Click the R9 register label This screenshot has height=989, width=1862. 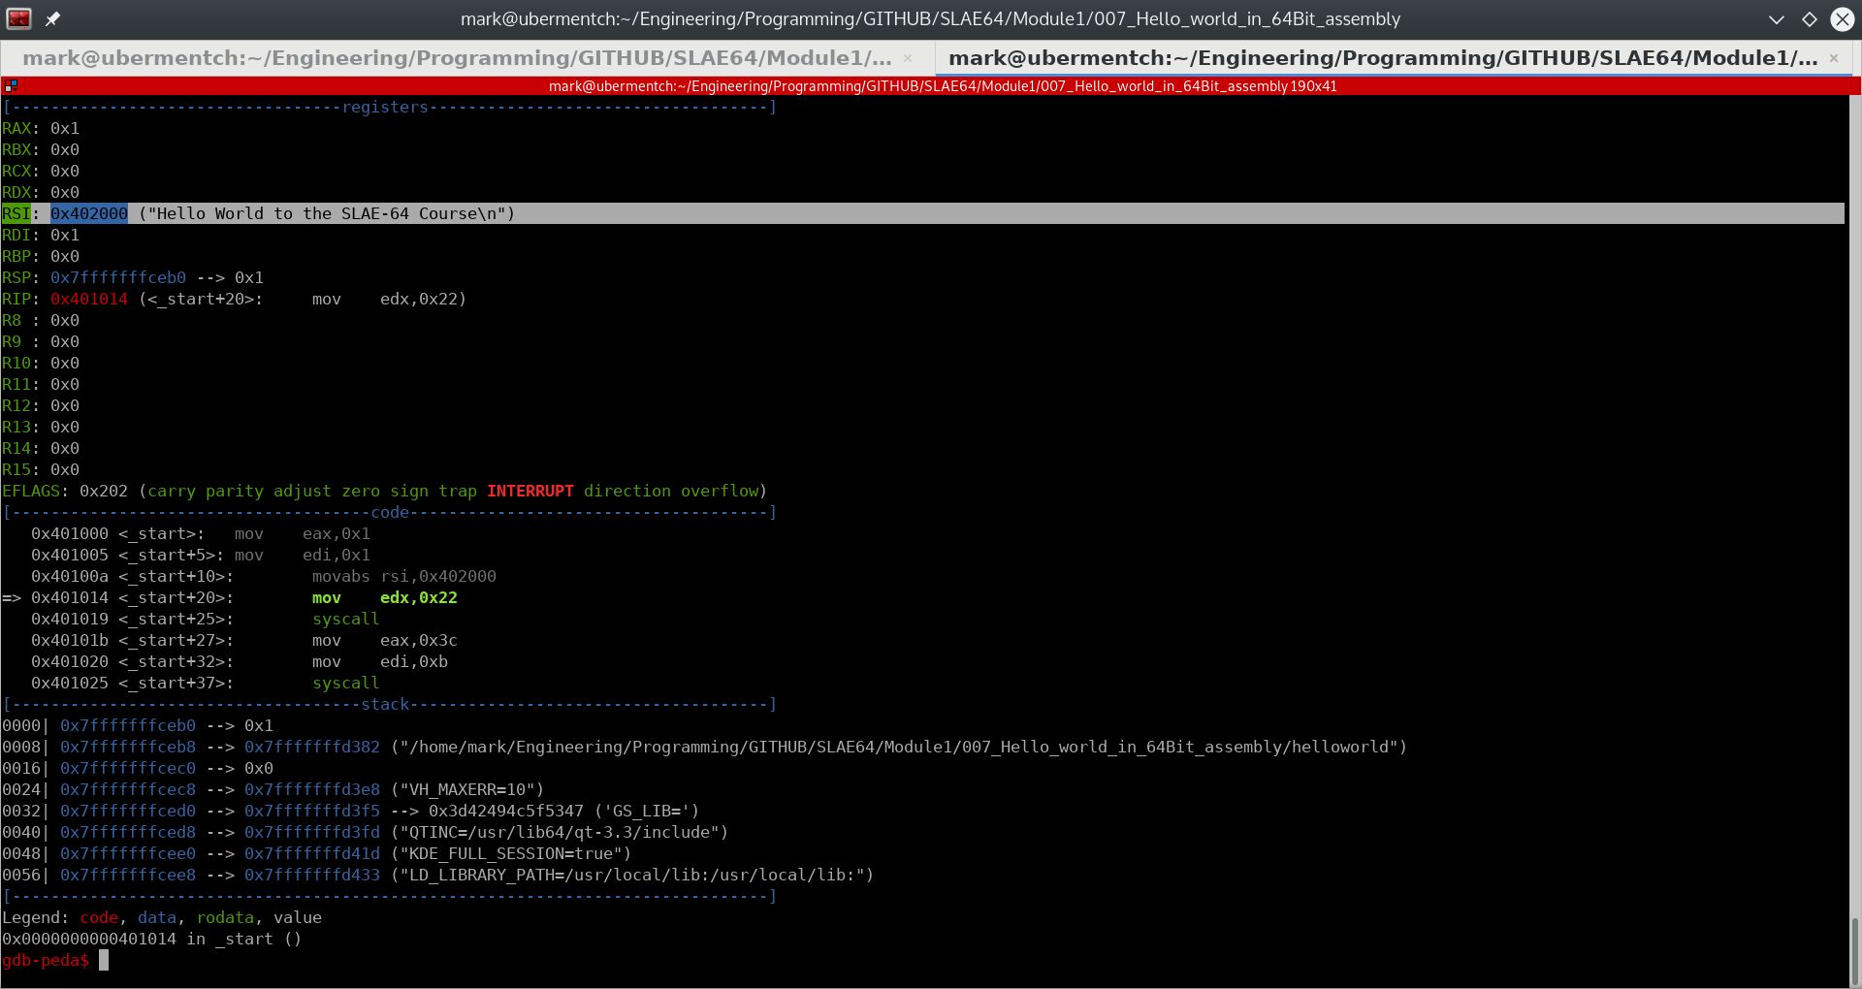tap(12, 341)
